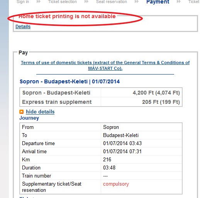Image resolution: width=200 pixels, height=198 pixels.
Task: Open the domestic tickets terms of use link
Action: click(x=105, y=65)
